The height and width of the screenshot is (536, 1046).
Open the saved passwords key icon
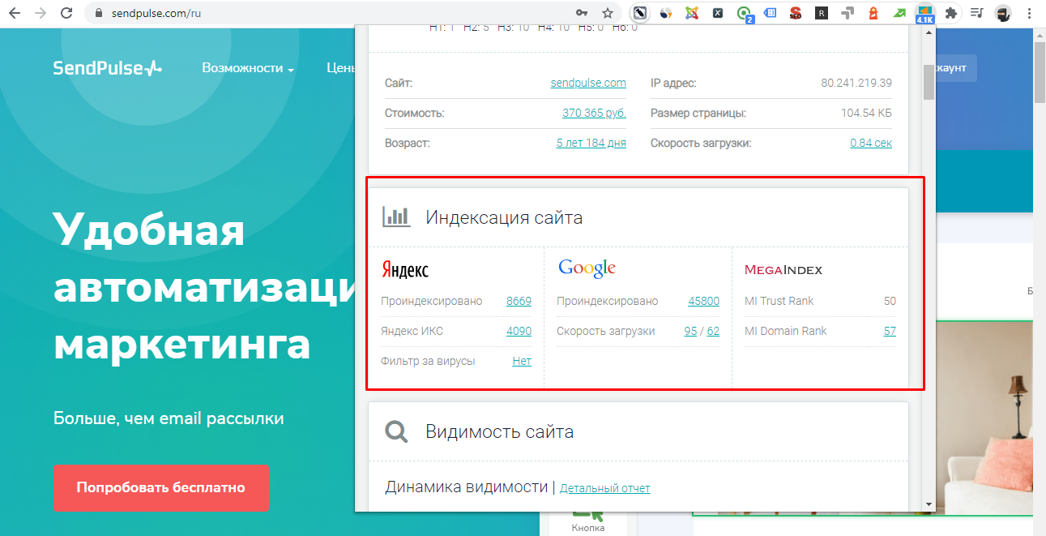(581, 13)
